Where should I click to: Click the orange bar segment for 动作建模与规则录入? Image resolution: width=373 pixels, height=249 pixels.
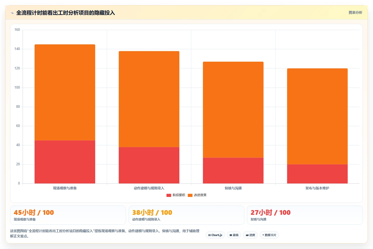pos(149,99)
